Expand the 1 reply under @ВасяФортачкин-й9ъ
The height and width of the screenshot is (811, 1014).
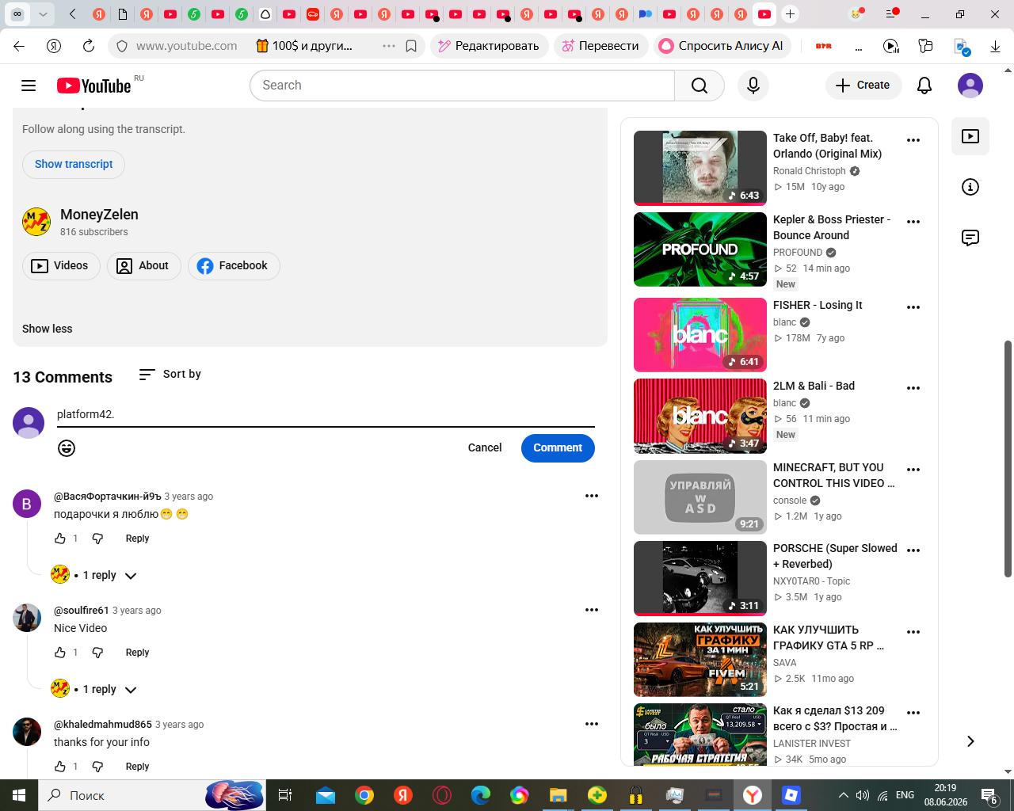(94, 575)
